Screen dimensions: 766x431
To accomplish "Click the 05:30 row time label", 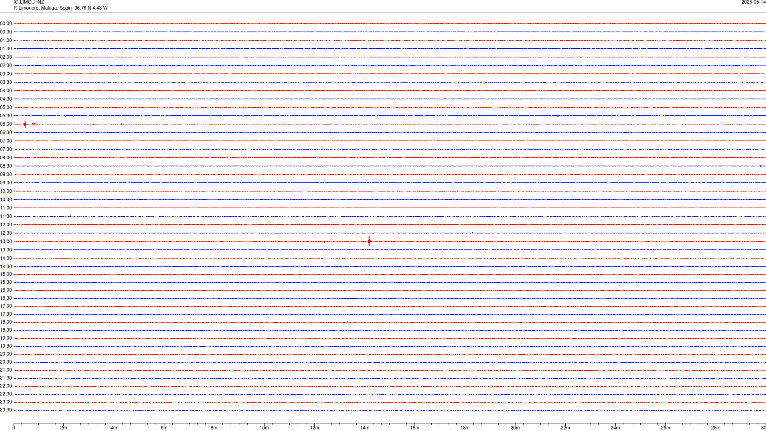I will pos(6,116).
